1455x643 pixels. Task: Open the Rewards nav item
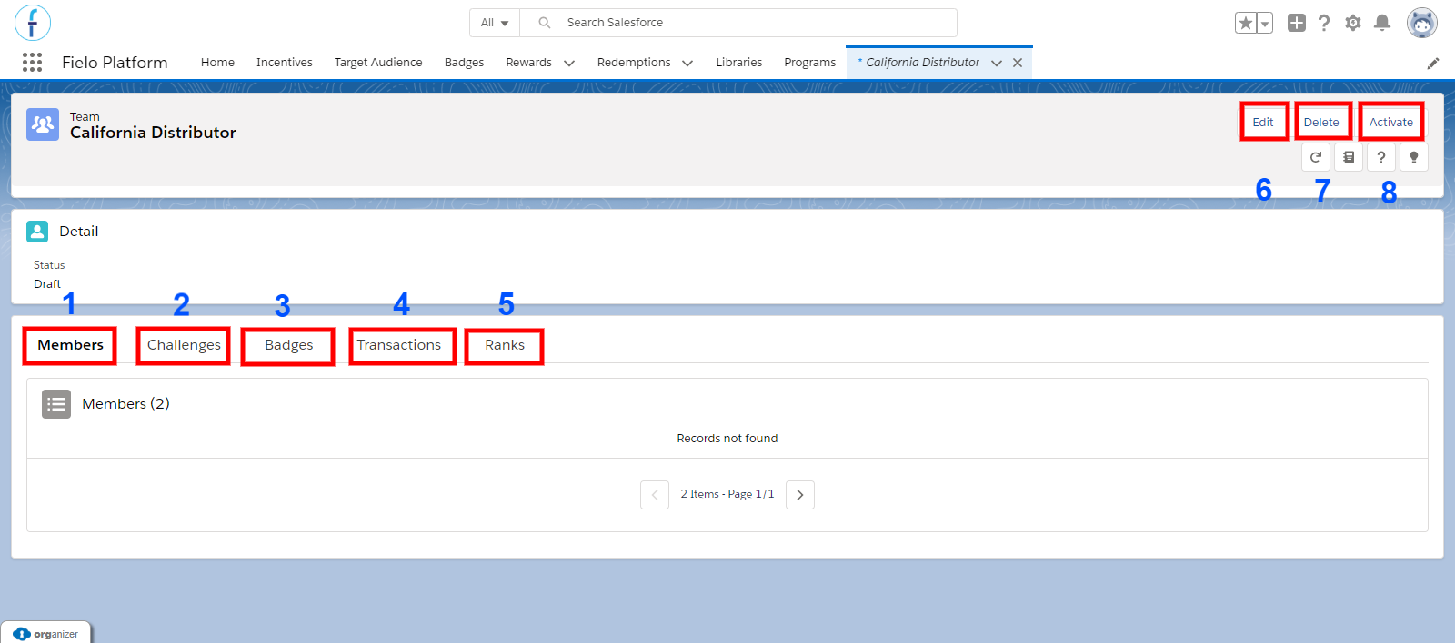tap(529, 63)
